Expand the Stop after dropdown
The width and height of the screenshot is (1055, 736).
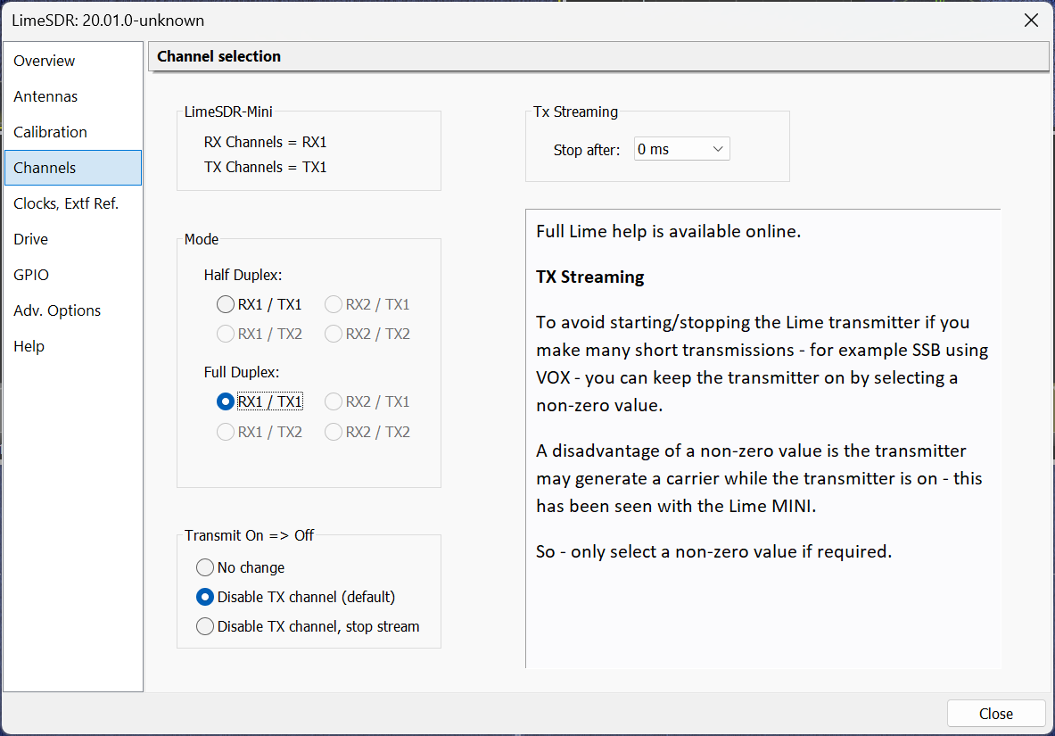click(681, 149)
